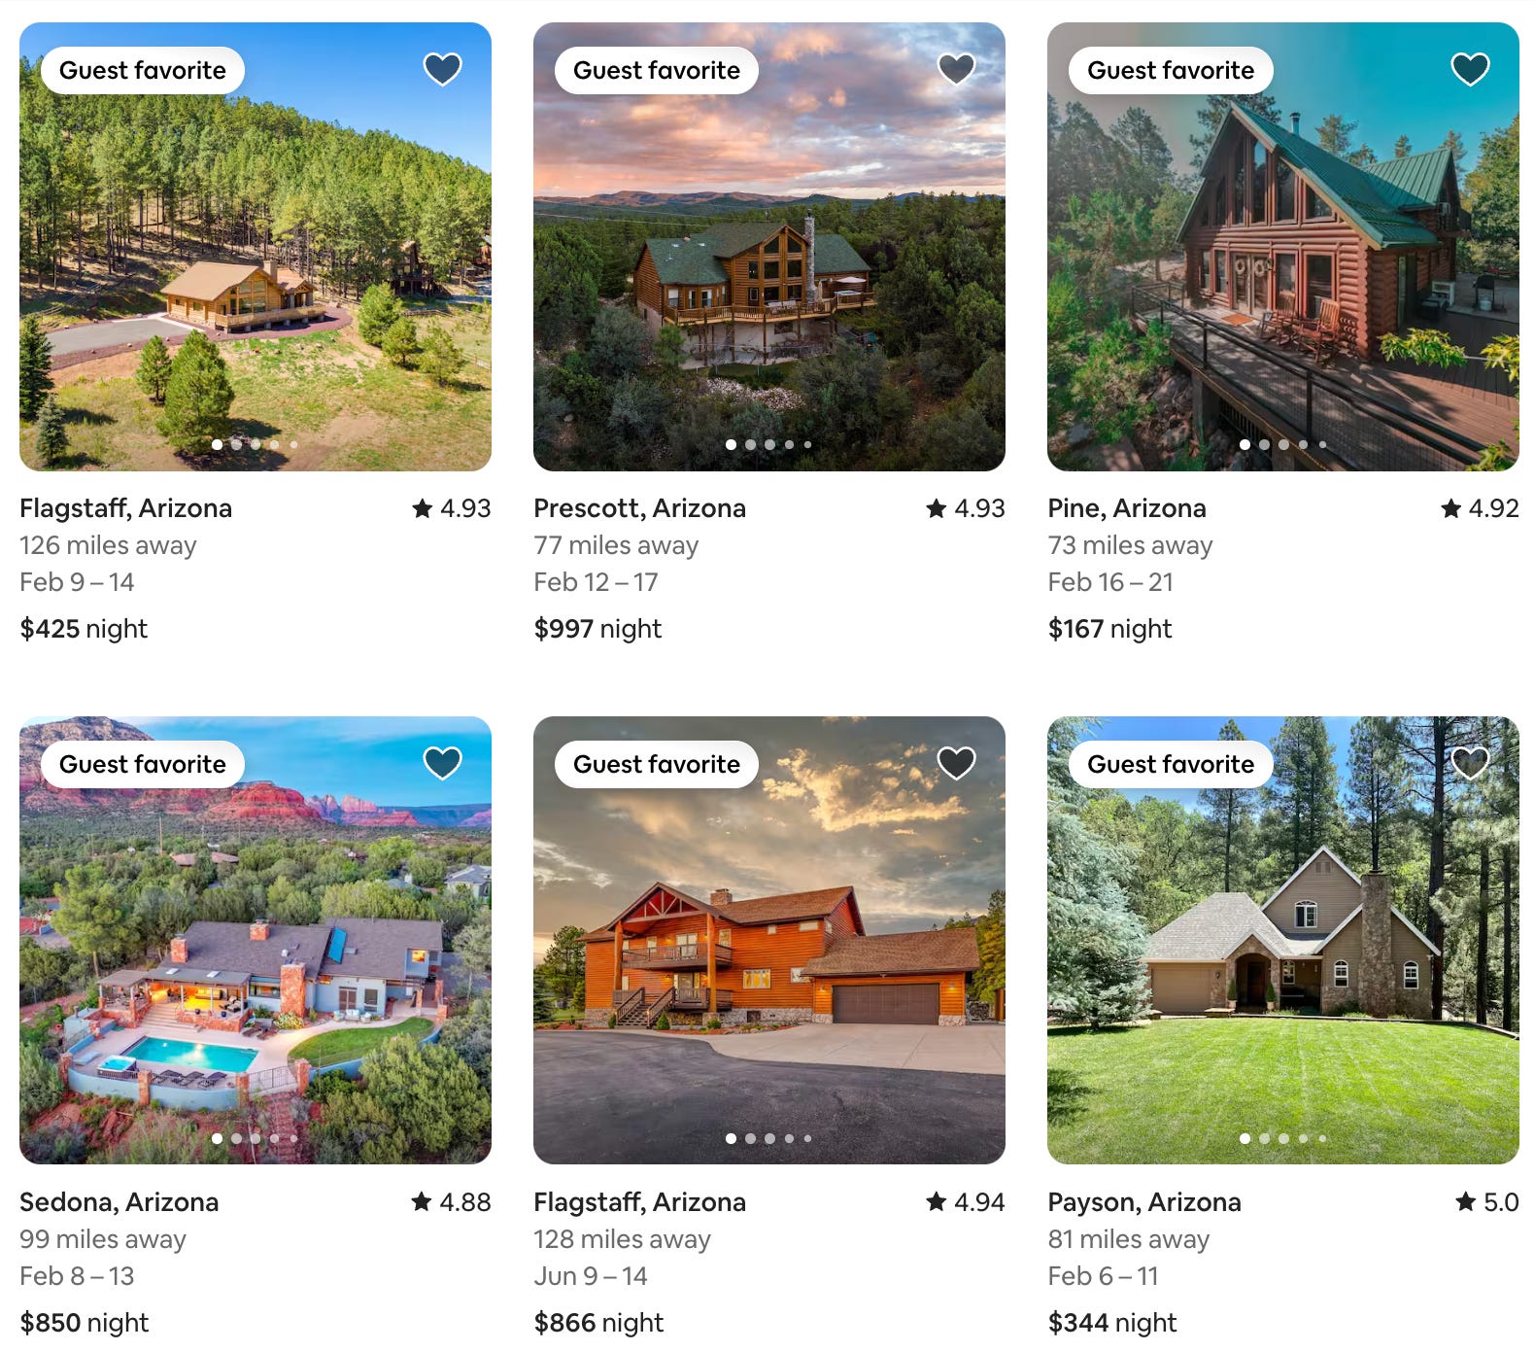
Task: Favorite the Payson, Arizona home
Action: pos(1470,763)
